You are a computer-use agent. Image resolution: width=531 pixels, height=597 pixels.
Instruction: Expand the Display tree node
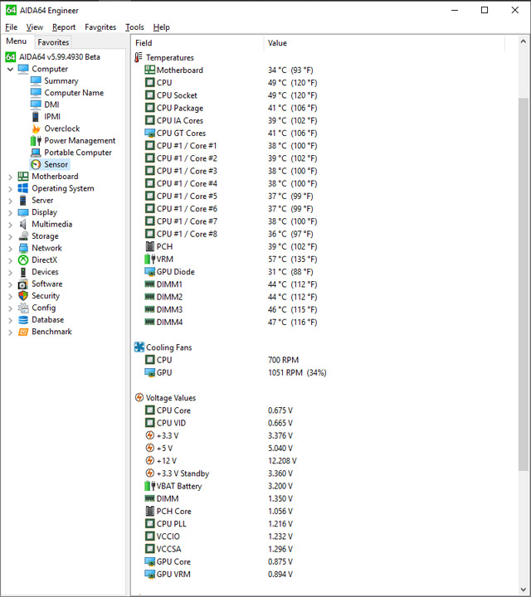(x=10, y=212)
